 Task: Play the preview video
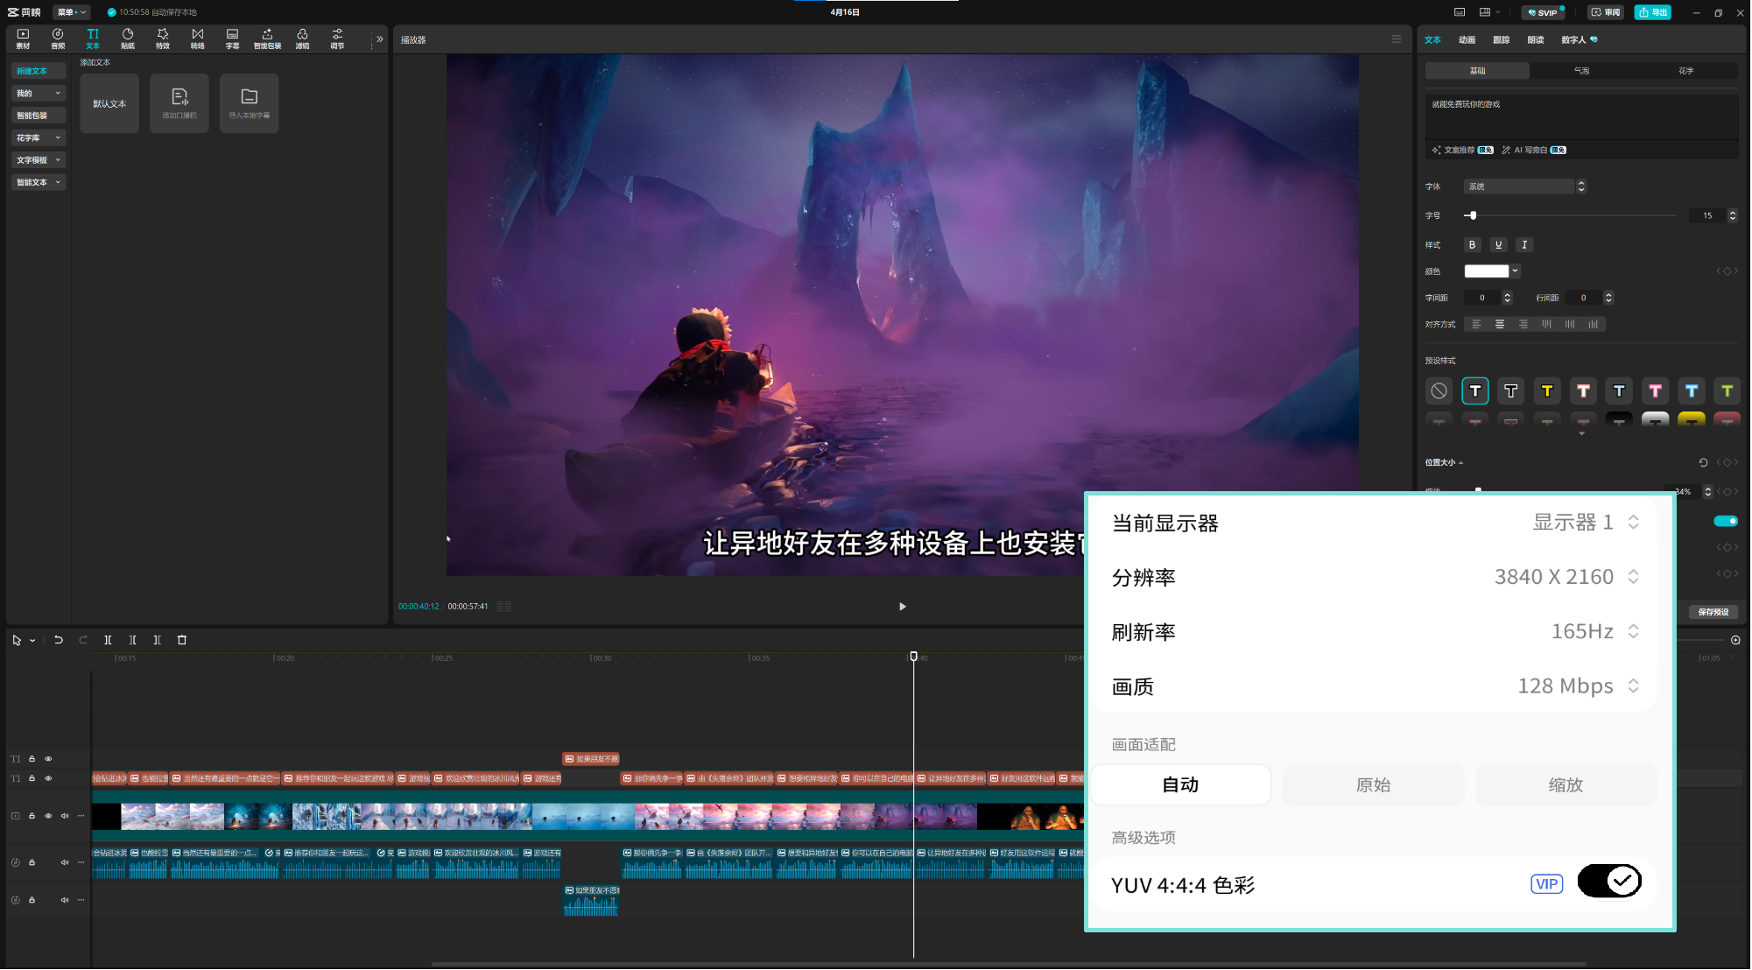coord(903,607)
